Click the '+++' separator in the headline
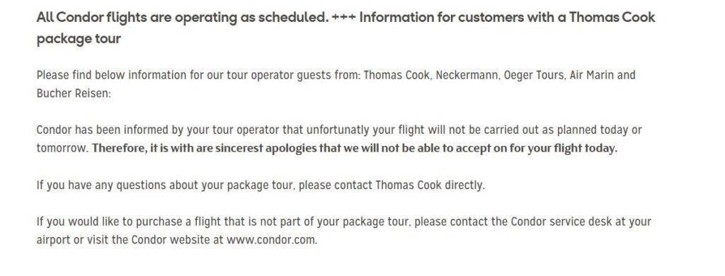The image size is (725, 276). (x=344, y=18)
